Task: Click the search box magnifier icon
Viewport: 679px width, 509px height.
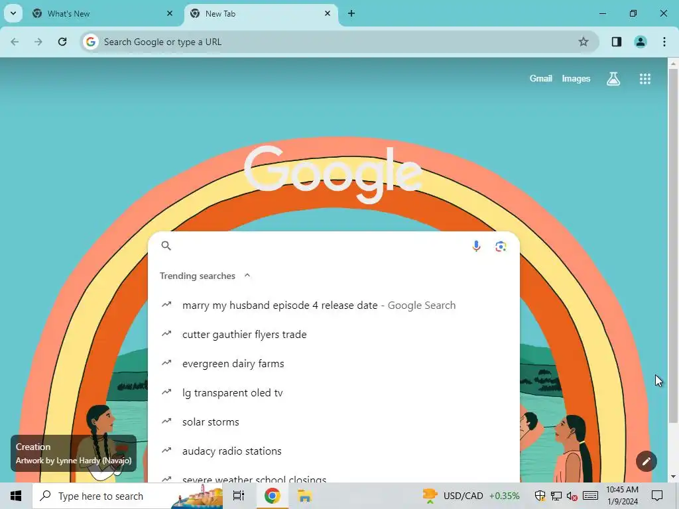Action: 166,246
